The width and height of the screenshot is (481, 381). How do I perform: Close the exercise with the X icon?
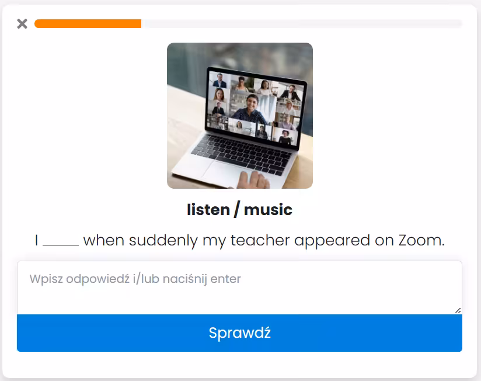tap(22, 23)
